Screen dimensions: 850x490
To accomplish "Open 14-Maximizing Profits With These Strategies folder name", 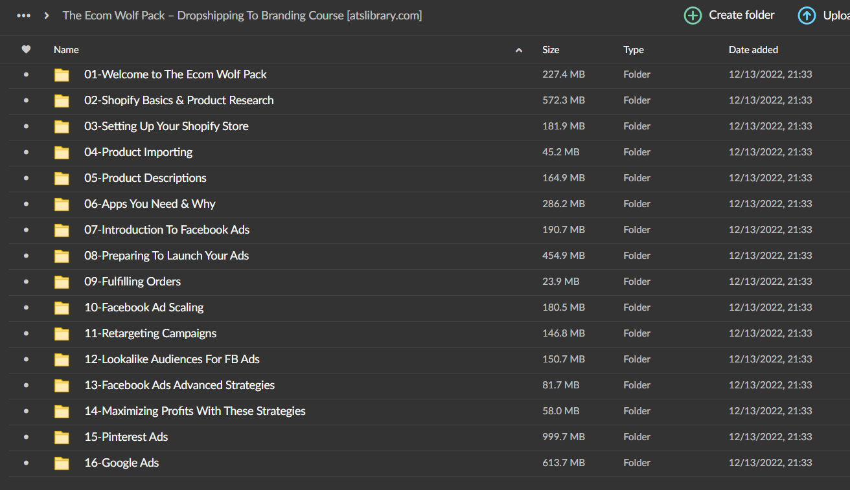I will (x=195, y=411).
